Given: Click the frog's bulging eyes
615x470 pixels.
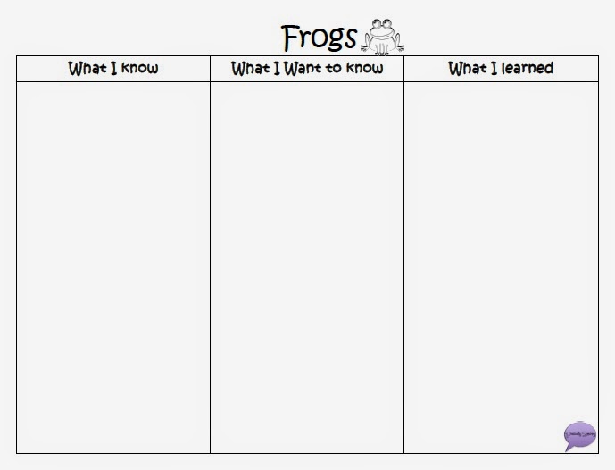Looking at the screenshot, I should click(x=382, y=24).
